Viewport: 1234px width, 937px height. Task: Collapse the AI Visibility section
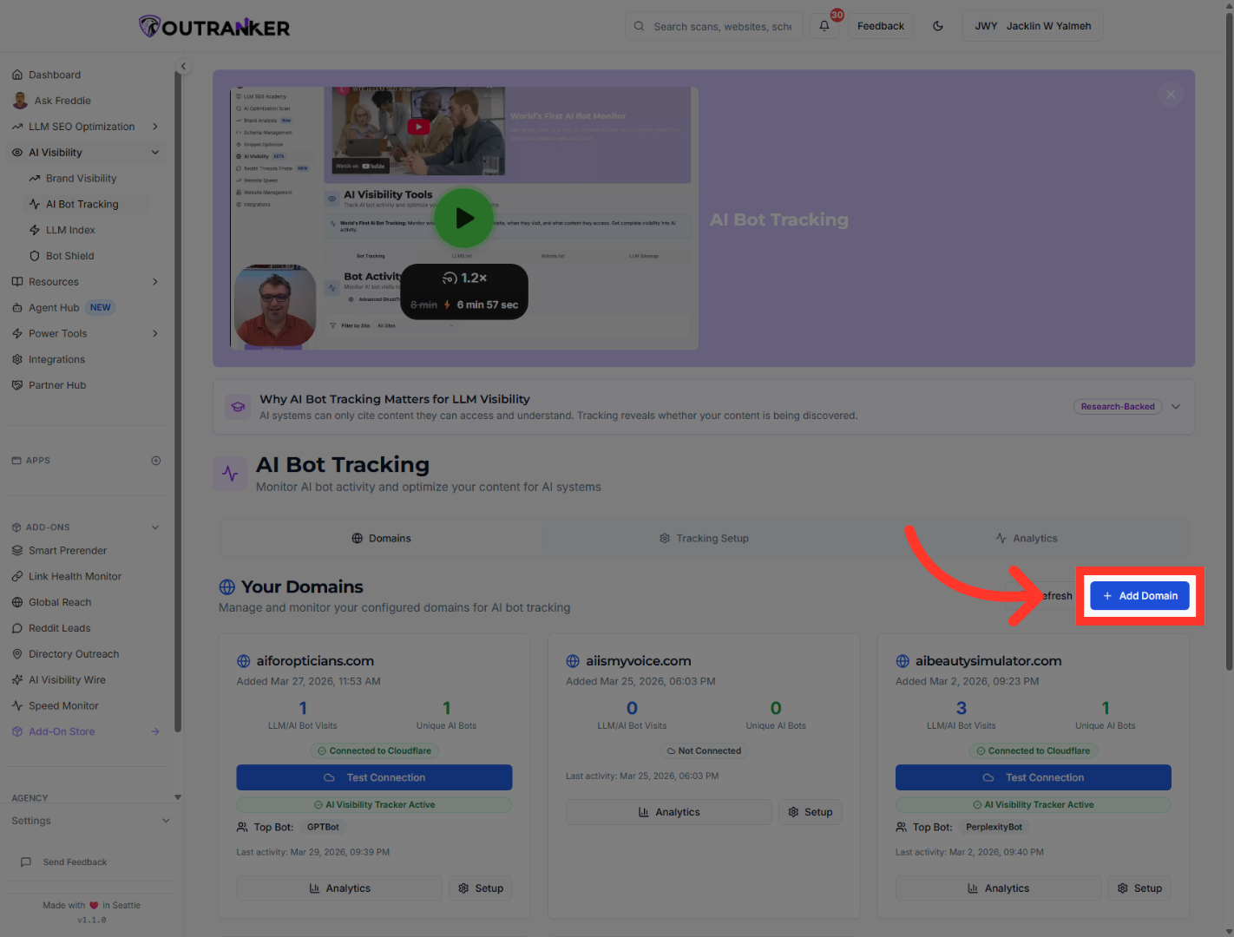click(155, 152)
